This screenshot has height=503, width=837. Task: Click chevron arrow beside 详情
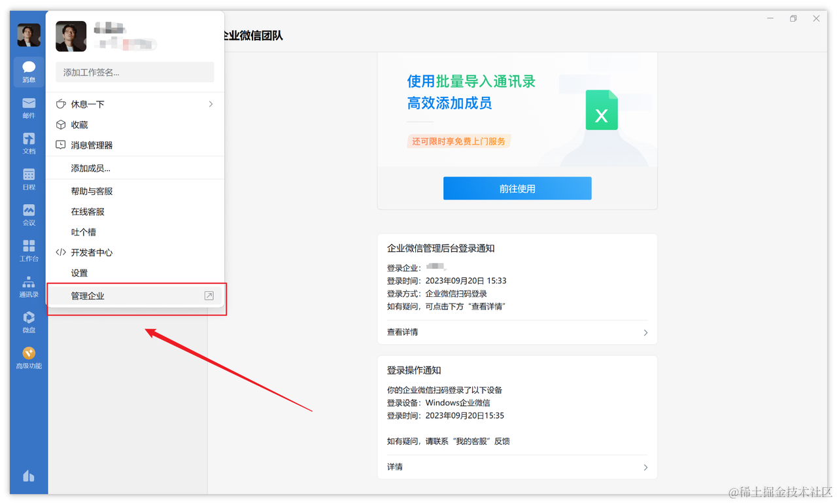tap(645, 468)
